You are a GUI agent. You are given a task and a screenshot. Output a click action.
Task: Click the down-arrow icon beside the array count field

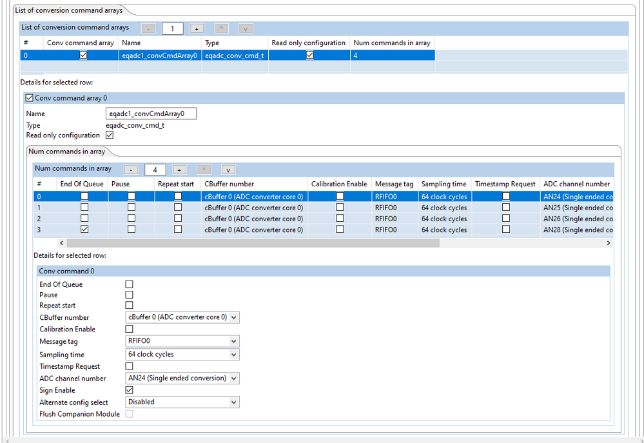tap(245, 28)
